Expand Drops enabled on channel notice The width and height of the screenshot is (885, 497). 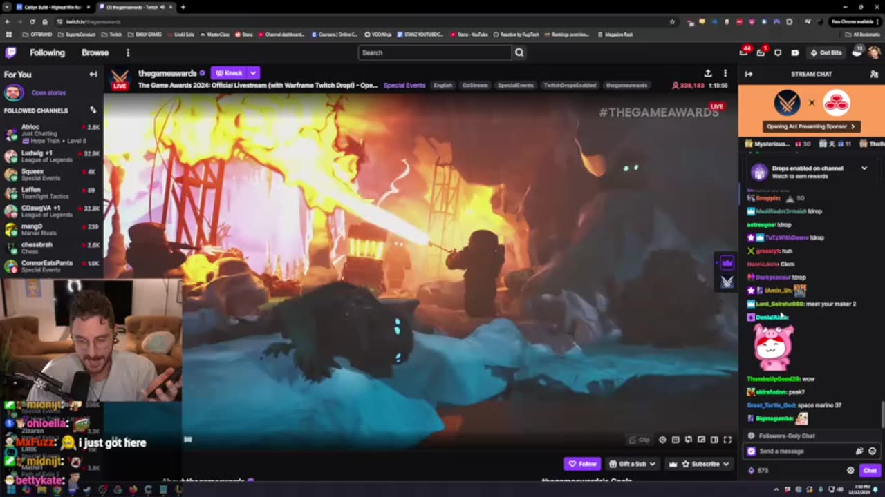864,168
